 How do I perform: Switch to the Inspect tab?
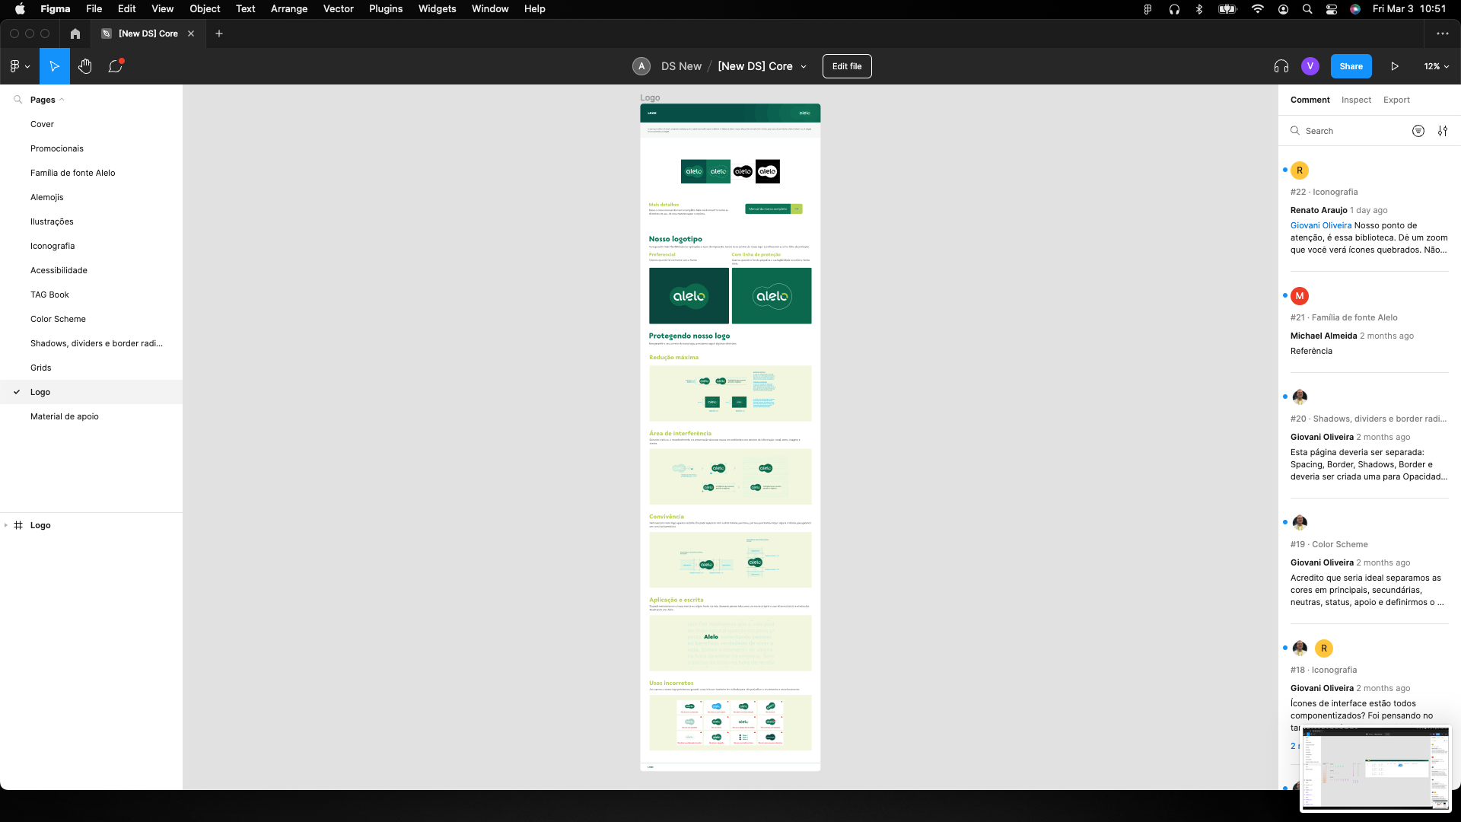[x=1356, y=100]
